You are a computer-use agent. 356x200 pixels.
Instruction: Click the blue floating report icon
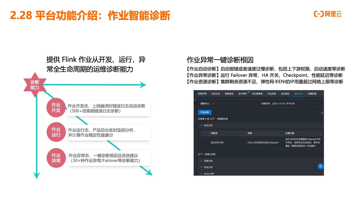tap(321, 166)
